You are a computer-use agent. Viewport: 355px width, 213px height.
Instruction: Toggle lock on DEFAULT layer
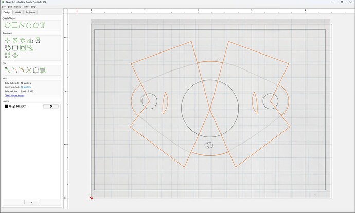point(14,106)
